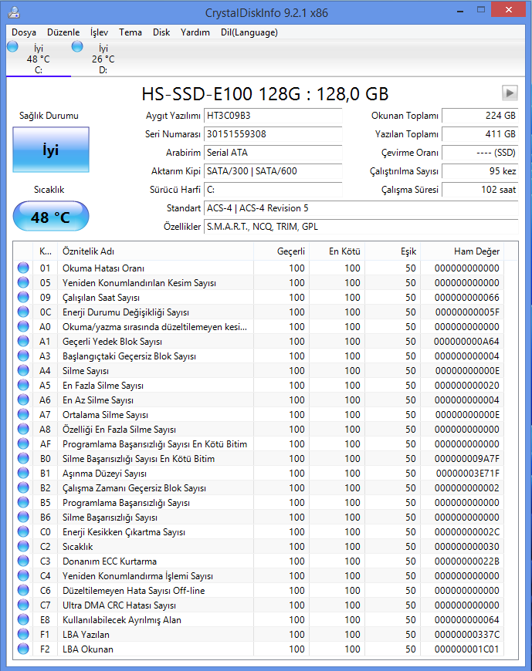Click status orb for Sıcaklık attribute C2
The width and height of the screenshot is (532, 671).
(23, 546)
